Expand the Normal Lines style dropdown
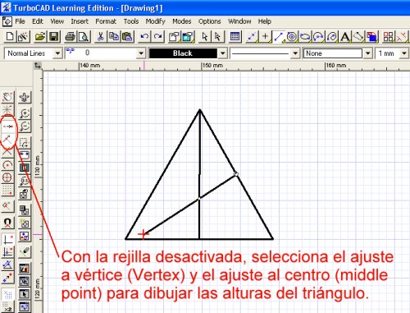Screen dimensions: 410x313 57,53
